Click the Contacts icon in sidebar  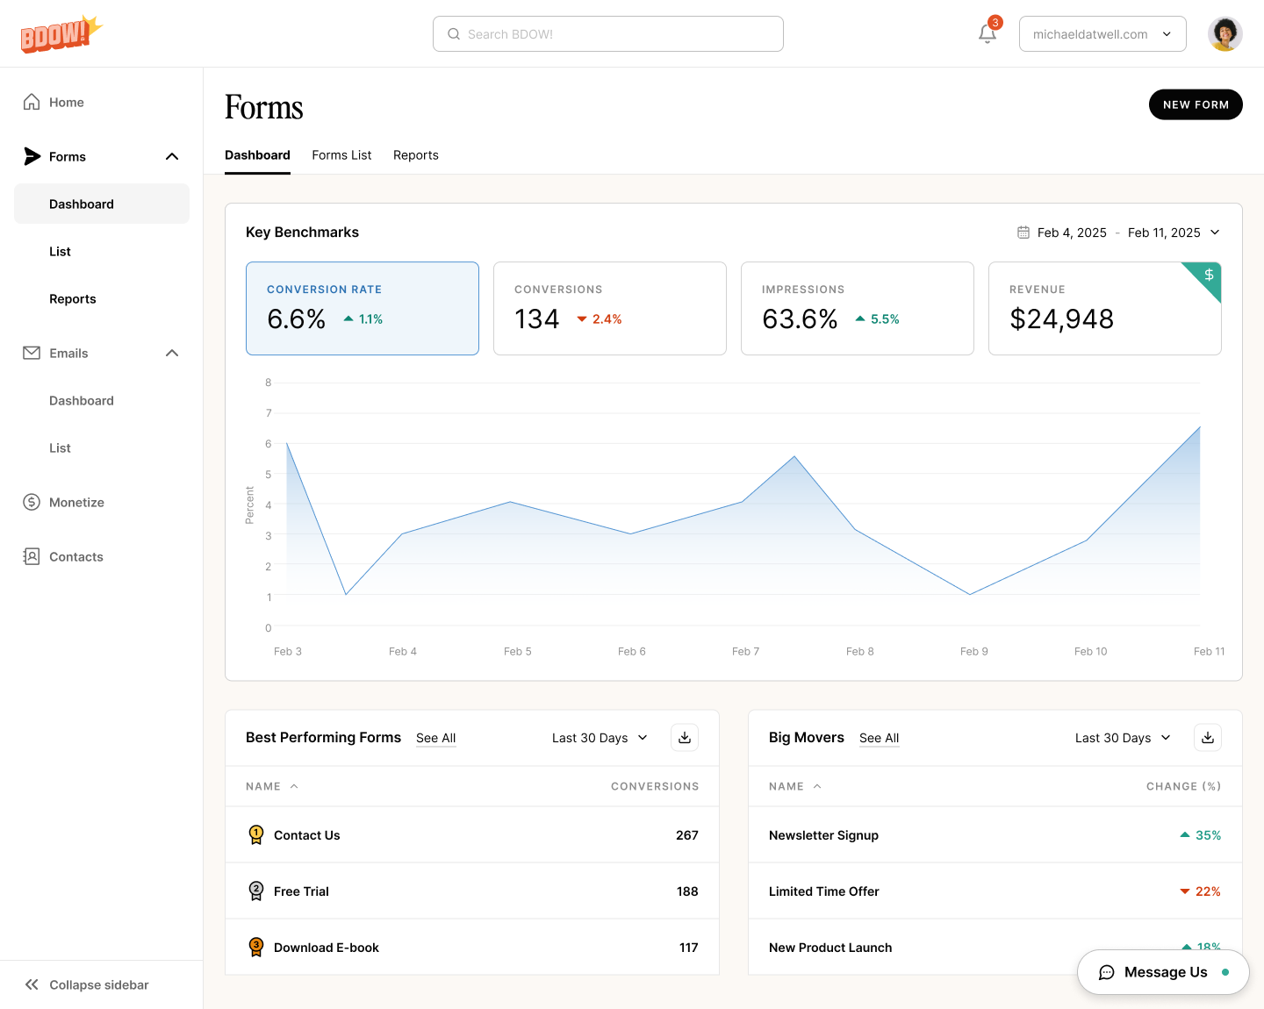pos(32,556)
